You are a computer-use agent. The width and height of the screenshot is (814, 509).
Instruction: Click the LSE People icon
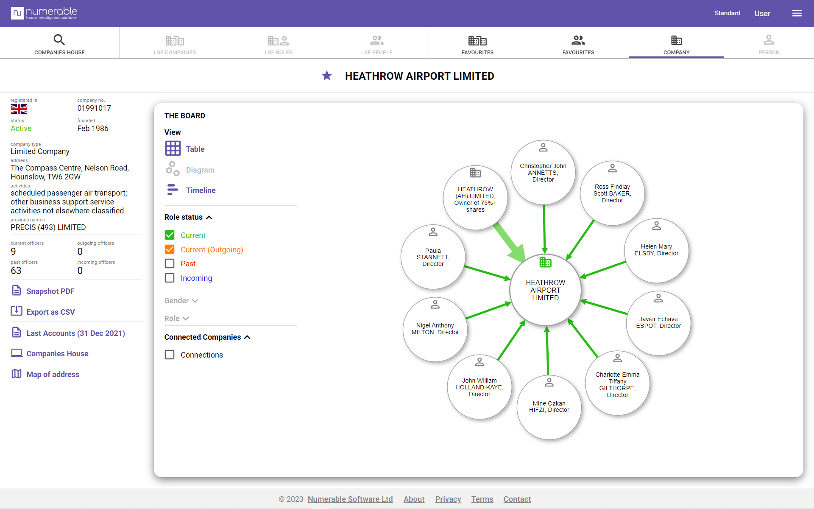[x=377, y=40]
